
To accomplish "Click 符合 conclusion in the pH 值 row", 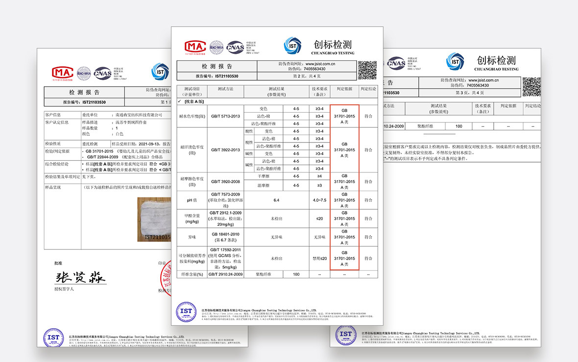I will (x=368, y=200).
